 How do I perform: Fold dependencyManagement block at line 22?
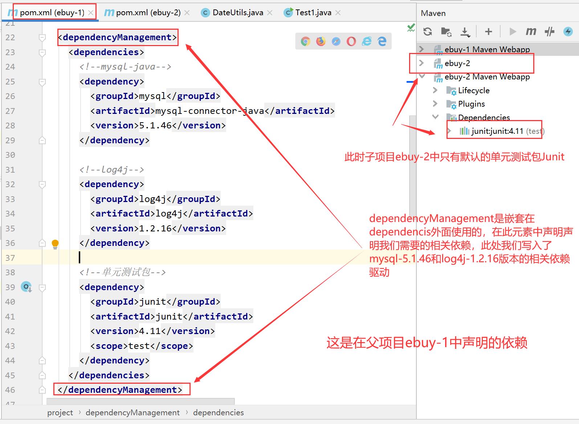[42, 38]
